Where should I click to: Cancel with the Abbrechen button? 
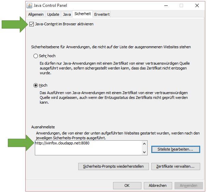[157, 185]
